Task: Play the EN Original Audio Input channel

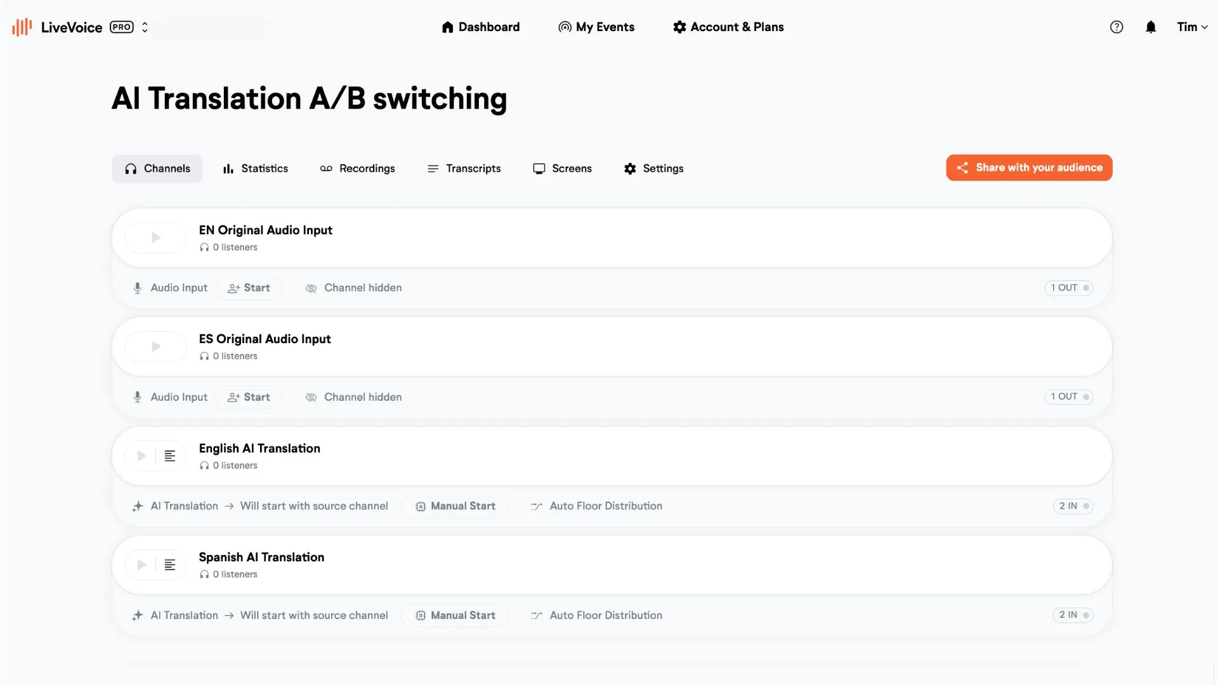Action: (155, 238)
